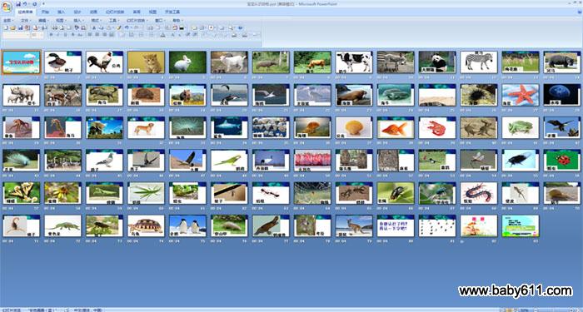Click Save icon in quick access toolbar
Image resolution: width=583 pixels, height=312 pixels.
point(18,4)
